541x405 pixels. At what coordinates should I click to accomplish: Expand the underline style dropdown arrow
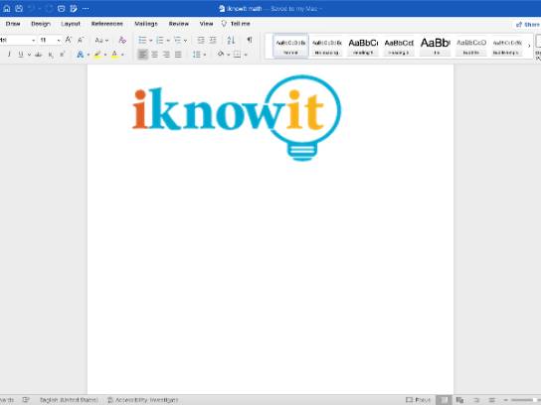[29, 55]
